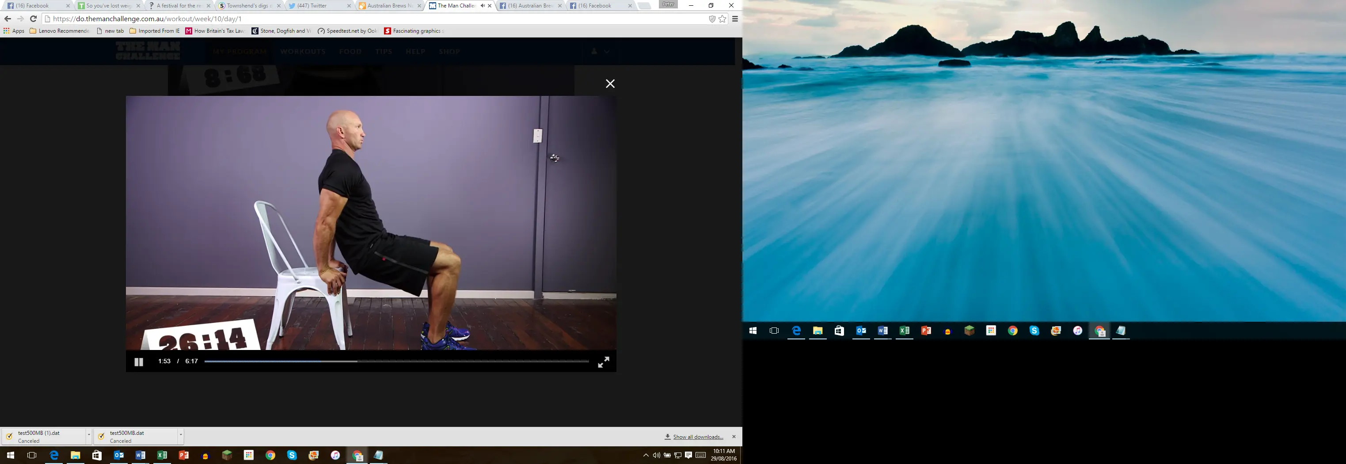Viewport: 1346px width, 464px height.
Task: Pause the workout video
Action: tap(138, 362)
